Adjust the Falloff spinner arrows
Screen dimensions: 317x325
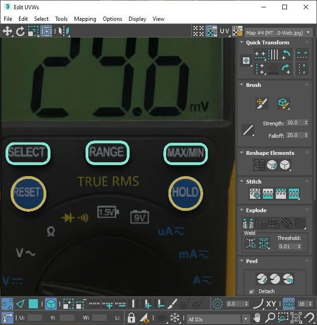click(306, 135)
